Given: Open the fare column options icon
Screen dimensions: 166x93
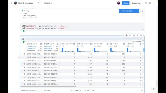Looking at the screenshot, I should [x=107, y=44].
